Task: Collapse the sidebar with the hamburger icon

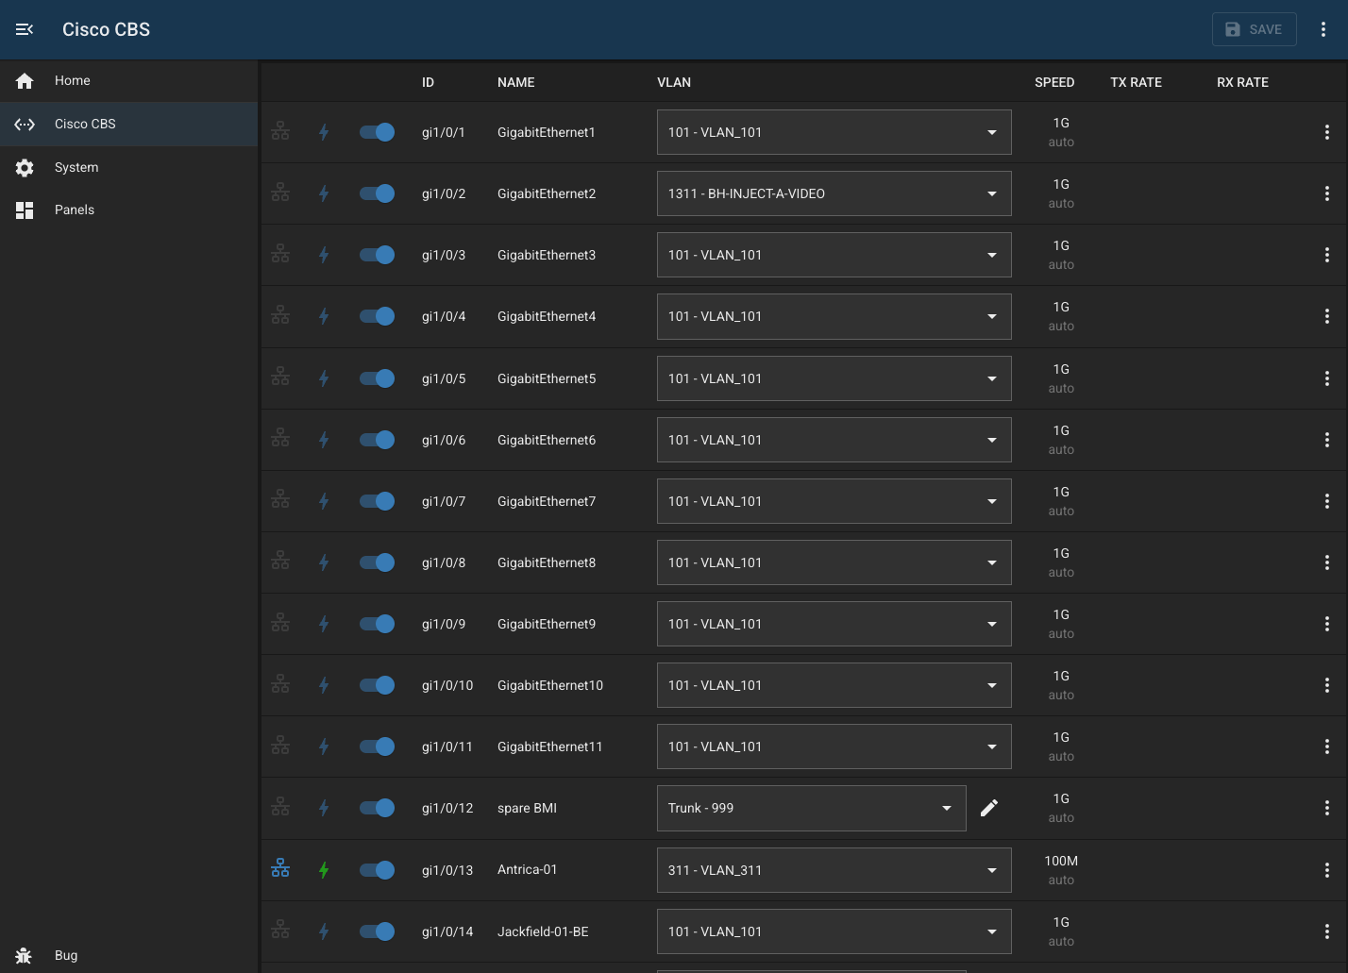Action: click(x=25, y=29)
